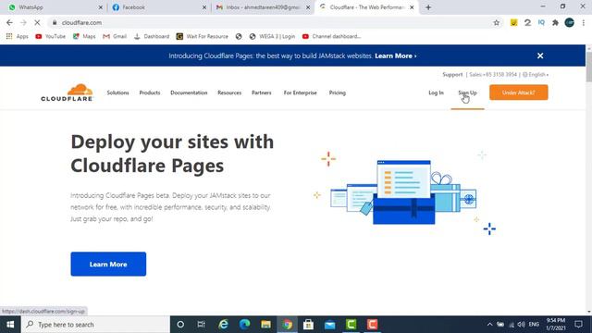Screen dimensions: 592x333
Task: Go to Pricing page
Action: [337, 92]
